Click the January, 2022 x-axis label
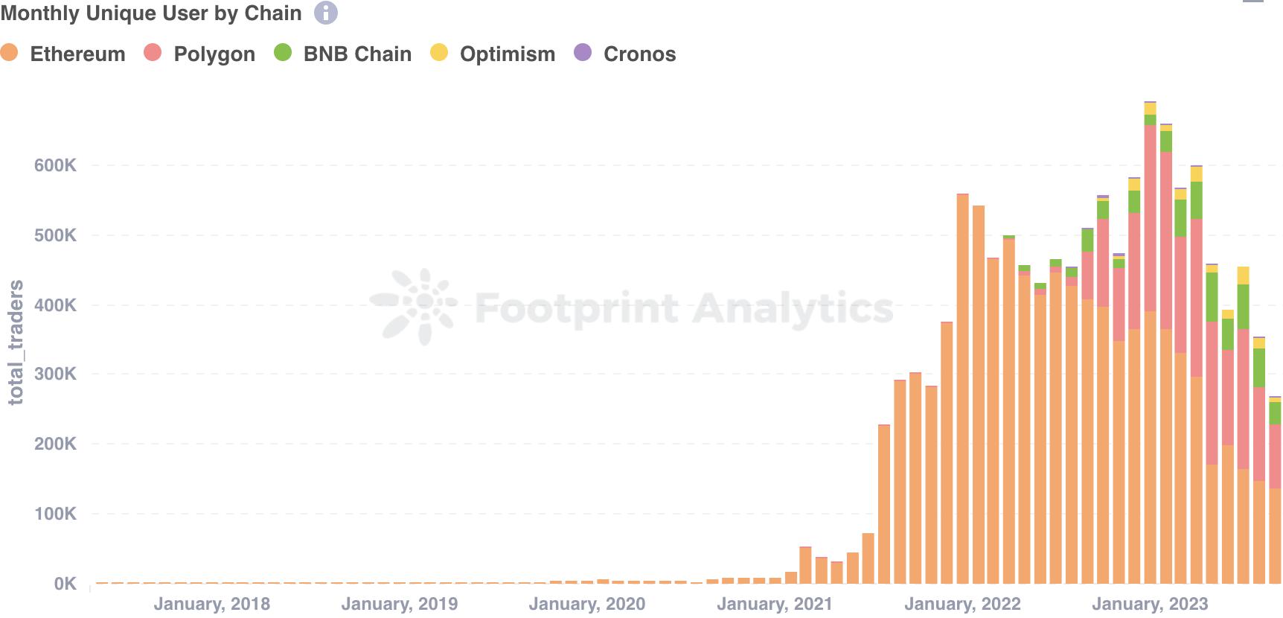The image size is (1283, 618). pyautogui.click(x=962, y=604)
